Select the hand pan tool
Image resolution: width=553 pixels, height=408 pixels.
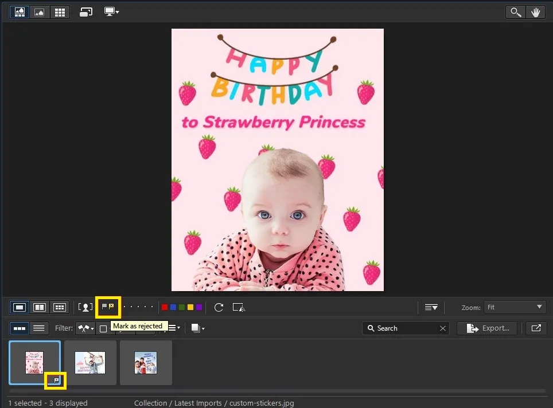(x=536, y=12)
